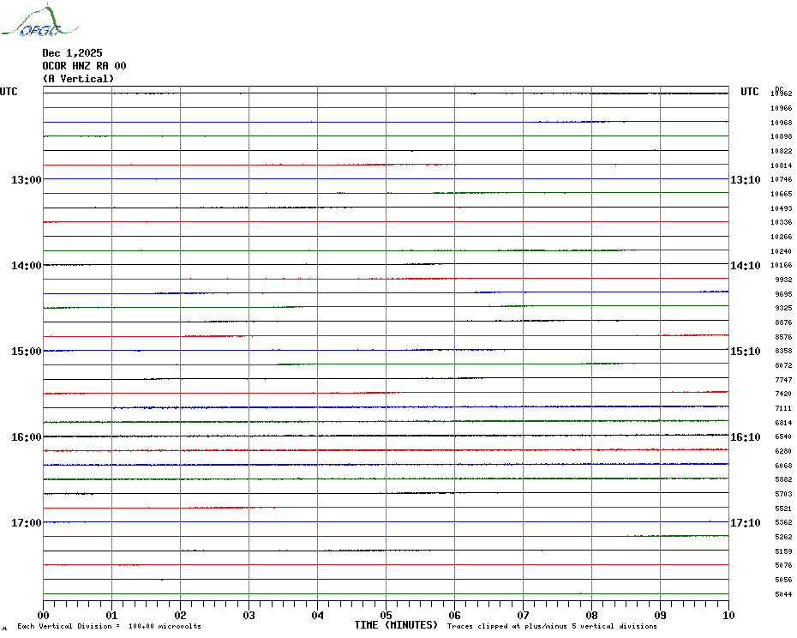
Task: Select the 13:00 time marker on left axis
Action: click(26, 180)
